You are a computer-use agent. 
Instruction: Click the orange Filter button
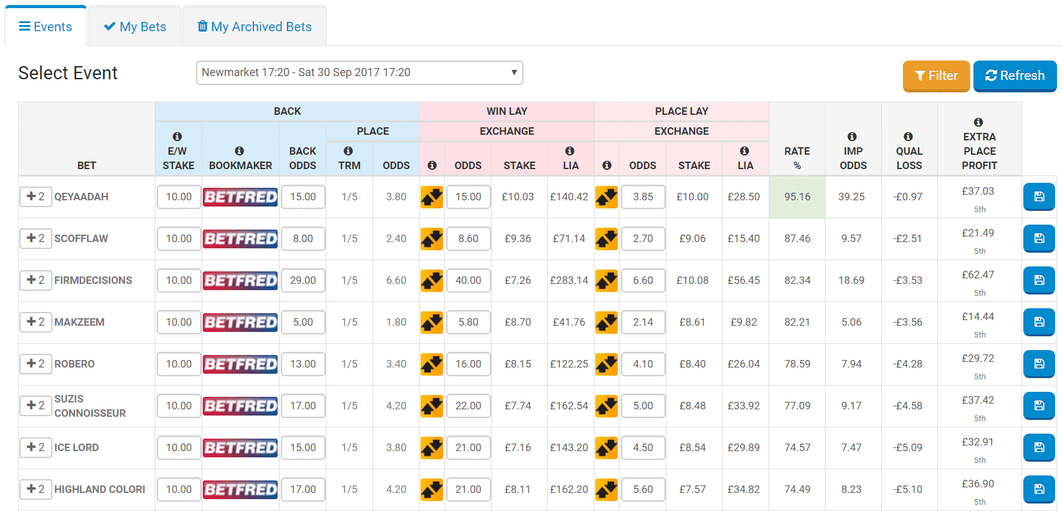pos(935,75)
